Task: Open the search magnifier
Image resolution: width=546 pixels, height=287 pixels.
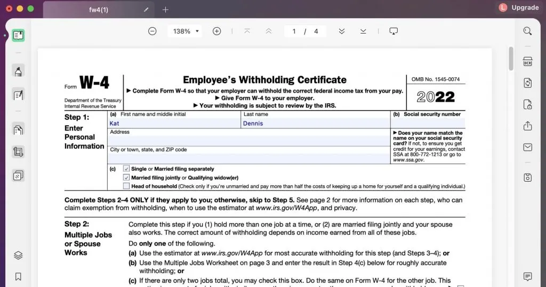Action: tap(527, 31)
